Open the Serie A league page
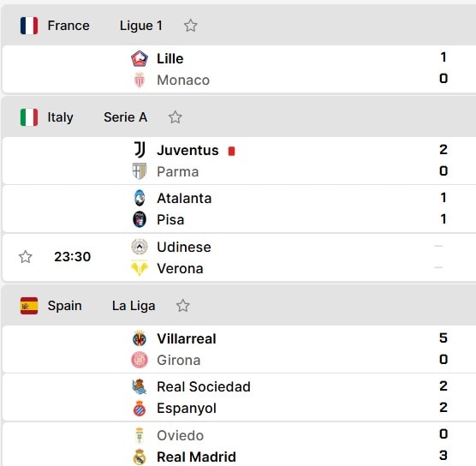This screenshot has width=476, height=466. point(125,117)
